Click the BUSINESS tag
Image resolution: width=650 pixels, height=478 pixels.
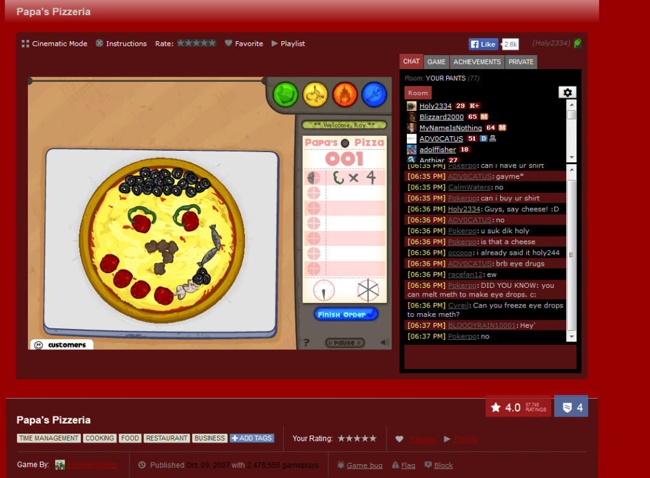[209, 438]
